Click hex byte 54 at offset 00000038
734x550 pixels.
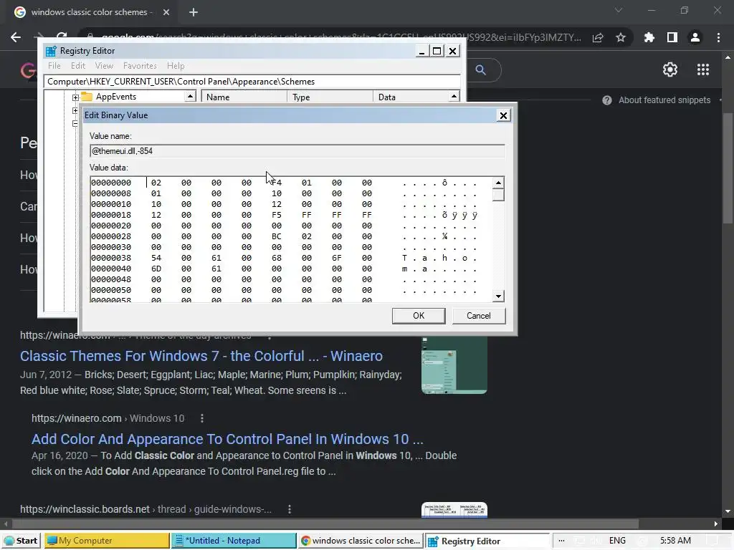click(x=156, y=258)
